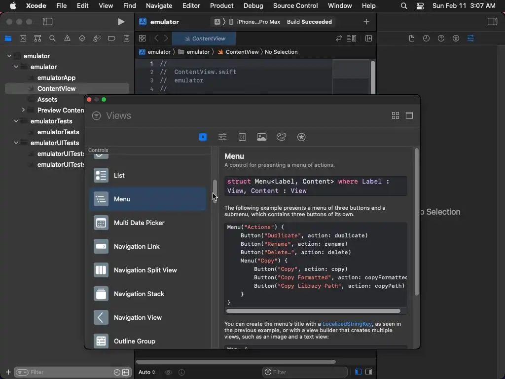Show the Views library tab
The height and width of the screenshot is (379, 505).
203,137
